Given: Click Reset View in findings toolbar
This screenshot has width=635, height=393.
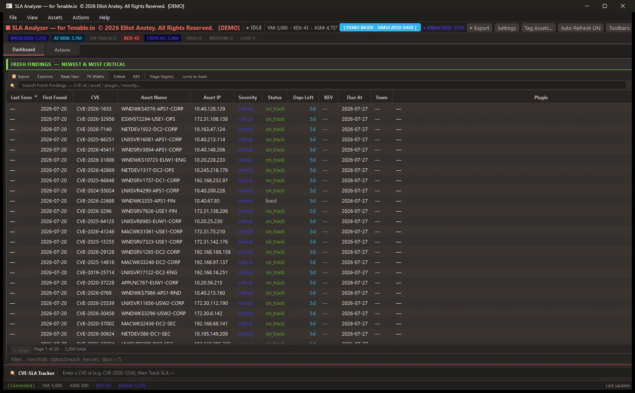Looking at the screenshot, I should (70, 76).
